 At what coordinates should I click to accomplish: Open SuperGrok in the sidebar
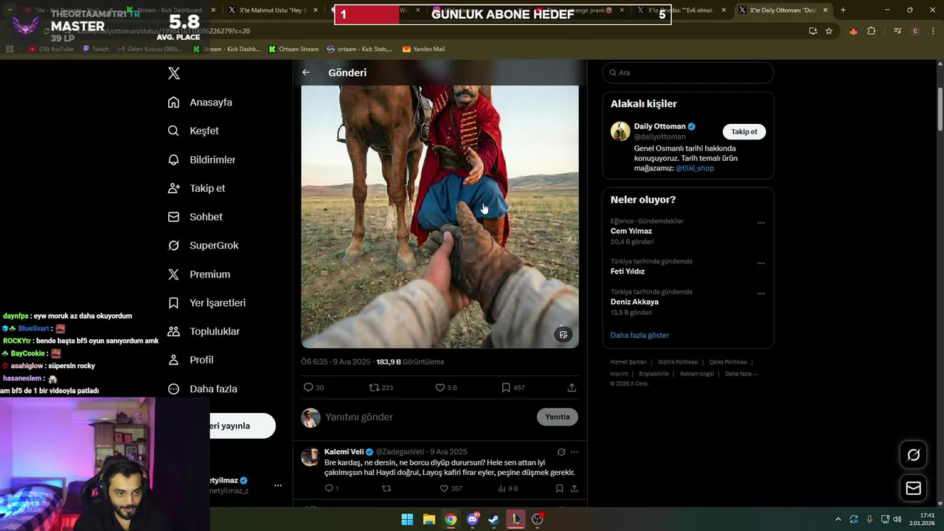pyautogui.click(x=203, y=246)
